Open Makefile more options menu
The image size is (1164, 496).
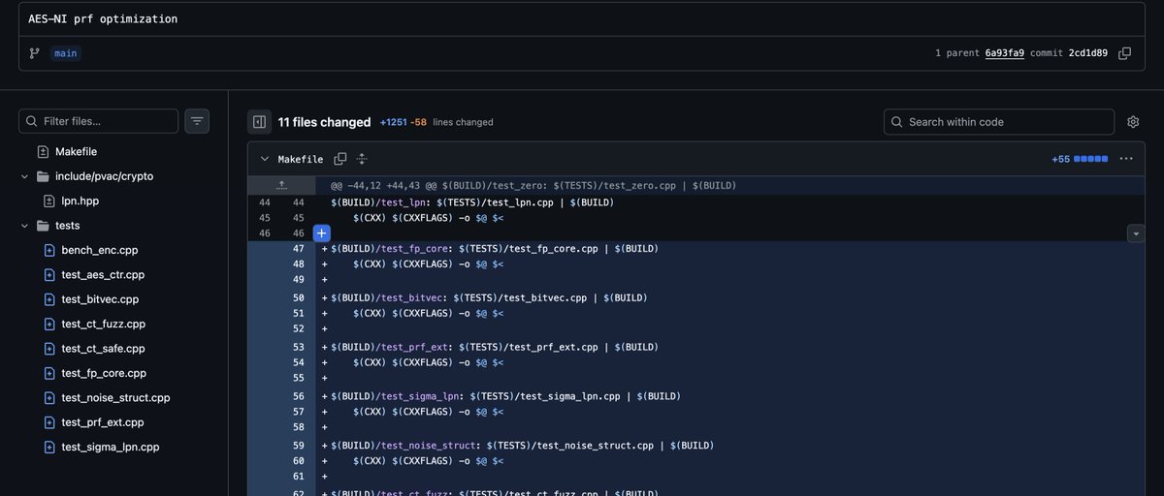1126,159
